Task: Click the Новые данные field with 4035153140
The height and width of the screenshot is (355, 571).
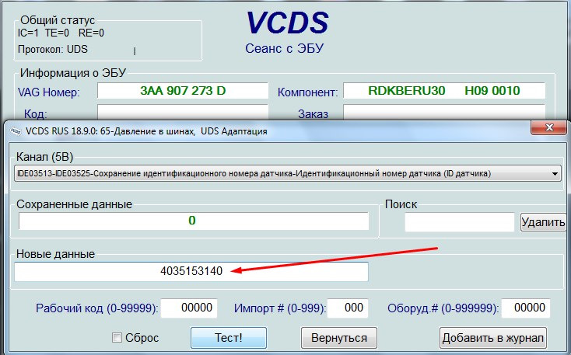Action: pos(191,271)
